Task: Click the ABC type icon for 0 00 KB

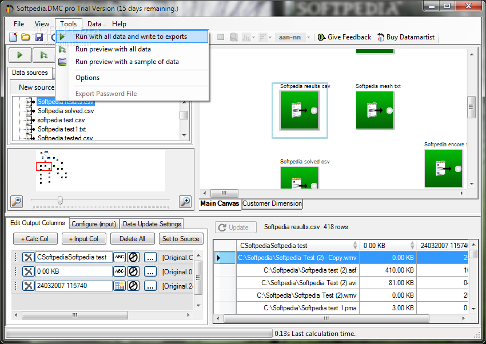Action: (119, 271)
